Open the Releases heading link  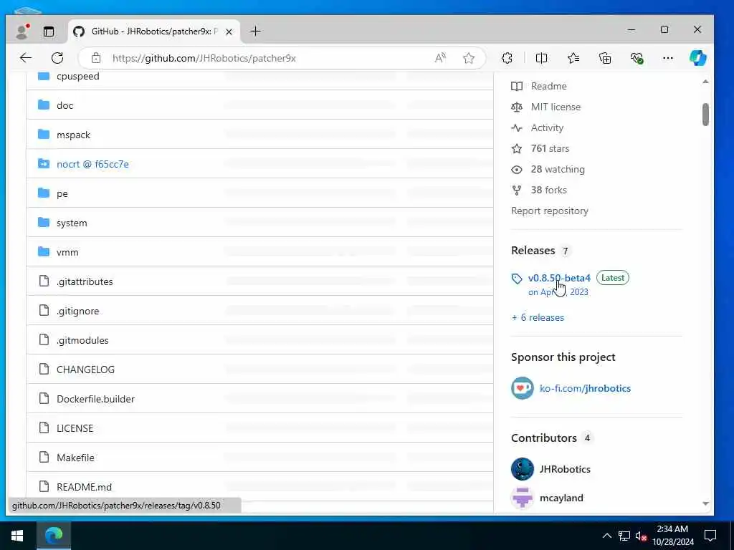[533, 251]
